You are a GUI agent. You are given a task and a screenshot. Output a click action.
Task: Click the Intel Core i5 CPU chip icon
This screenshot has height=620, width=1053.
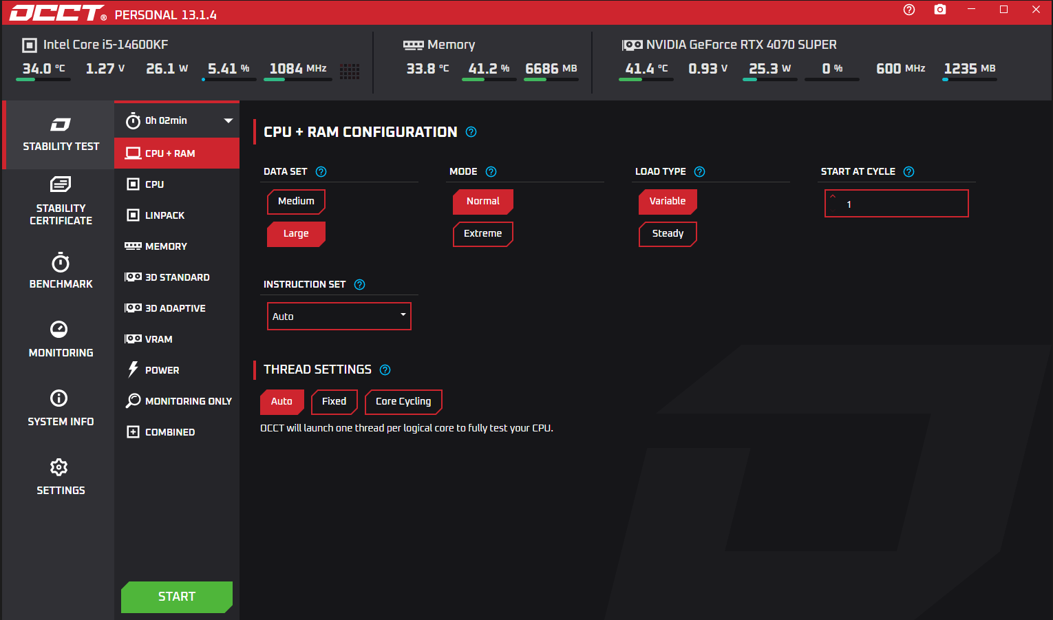pos(30,45)
